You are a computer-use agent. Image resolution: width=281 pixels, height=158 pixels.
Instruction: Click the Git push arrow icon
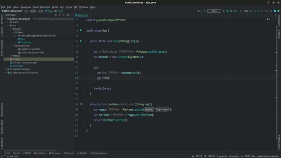(259, 11)
